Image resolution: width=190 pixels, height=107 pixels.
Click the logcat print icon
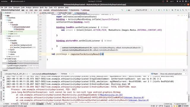click(4, 90)
